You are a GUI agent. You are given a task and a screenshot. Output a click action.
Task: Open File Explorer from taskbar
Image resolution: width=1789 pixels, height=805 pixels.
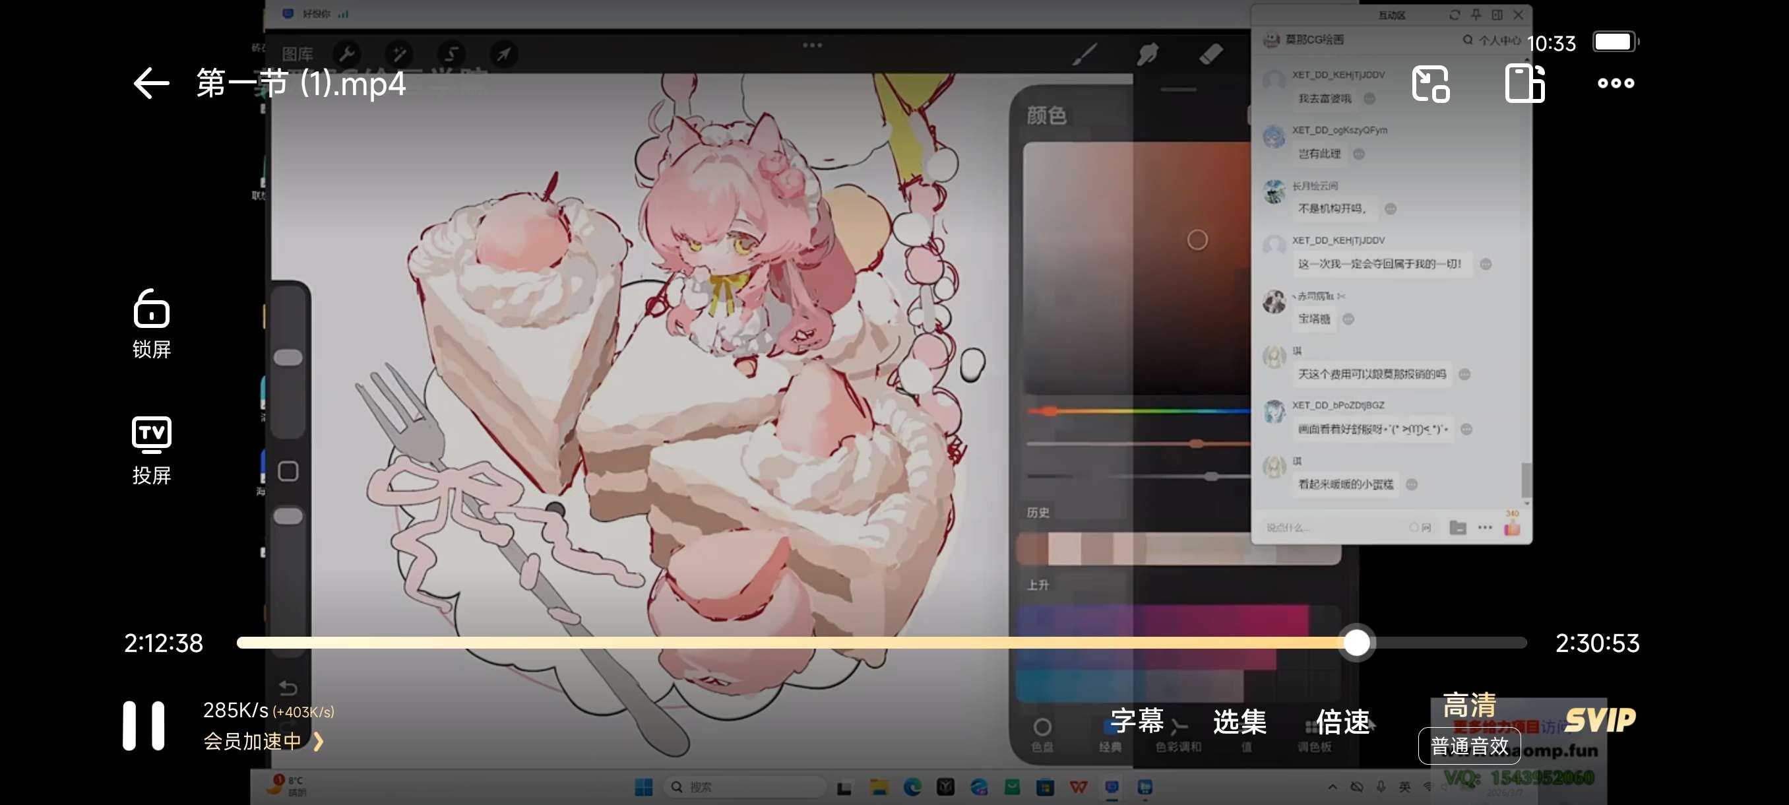pyautogui.click(x=879, y=787)
